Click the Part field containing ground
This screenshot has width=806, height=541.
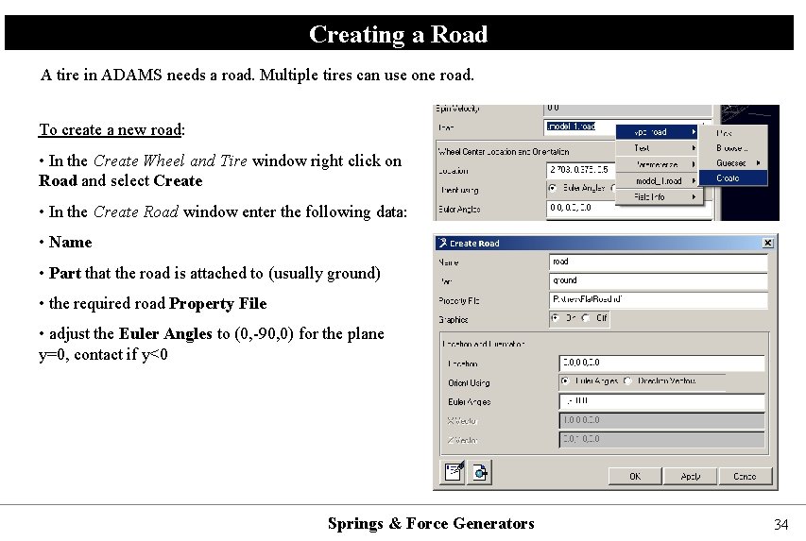(659, 280)
